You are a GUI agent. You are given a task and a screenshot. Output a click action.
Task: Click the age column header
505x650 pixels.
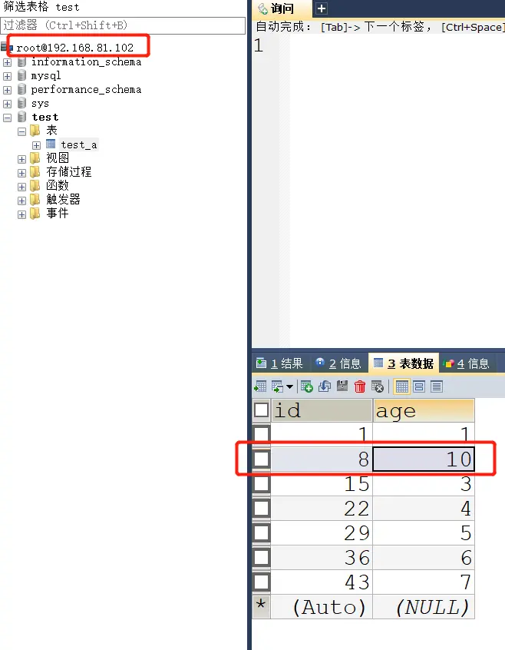click(423, 410)
